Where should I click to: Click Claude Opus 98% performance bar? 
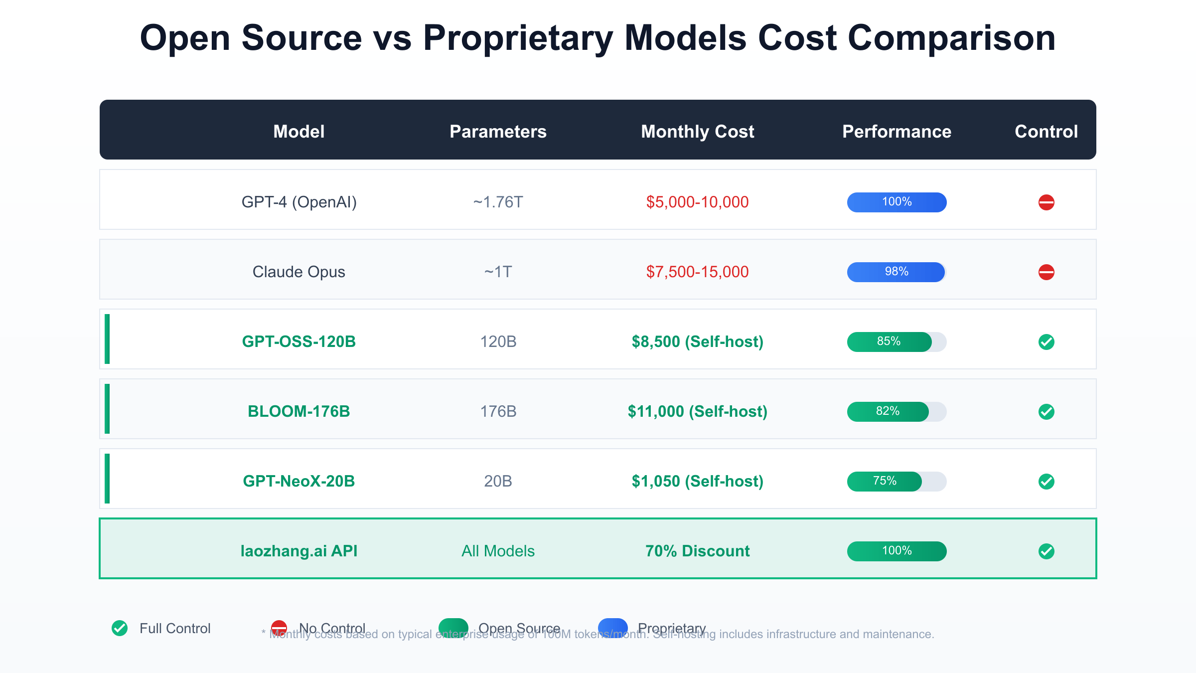[897, 272]
